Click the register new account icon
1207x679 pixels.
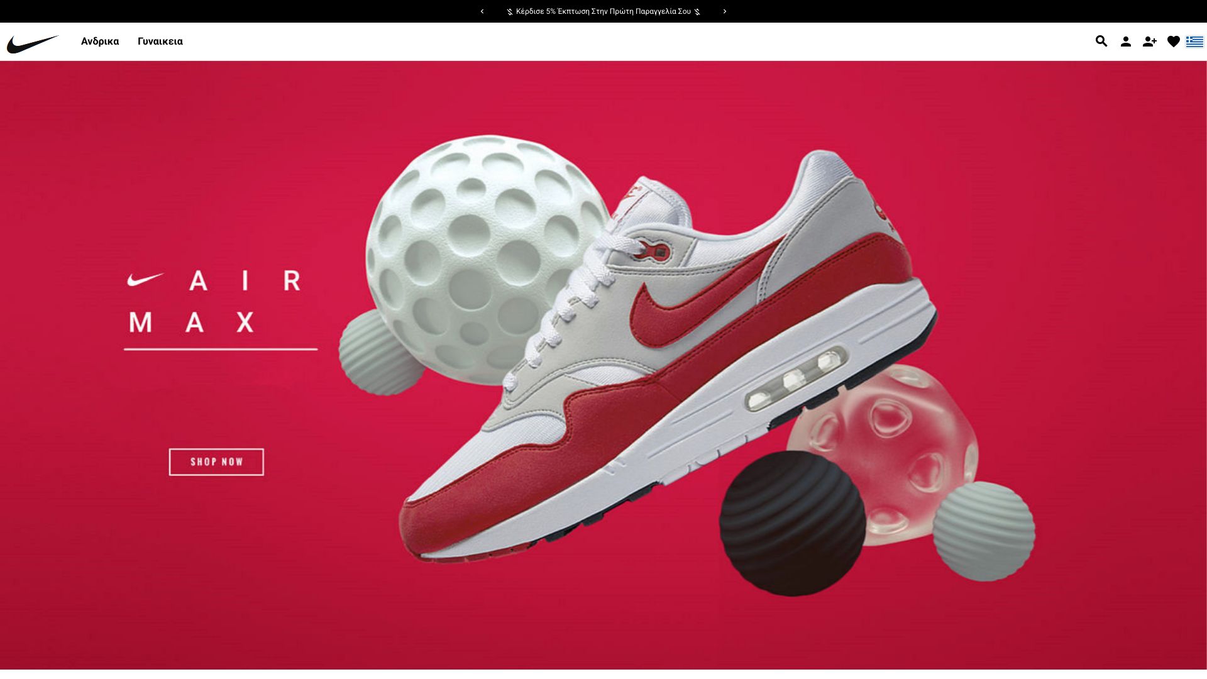point(1150,41)
